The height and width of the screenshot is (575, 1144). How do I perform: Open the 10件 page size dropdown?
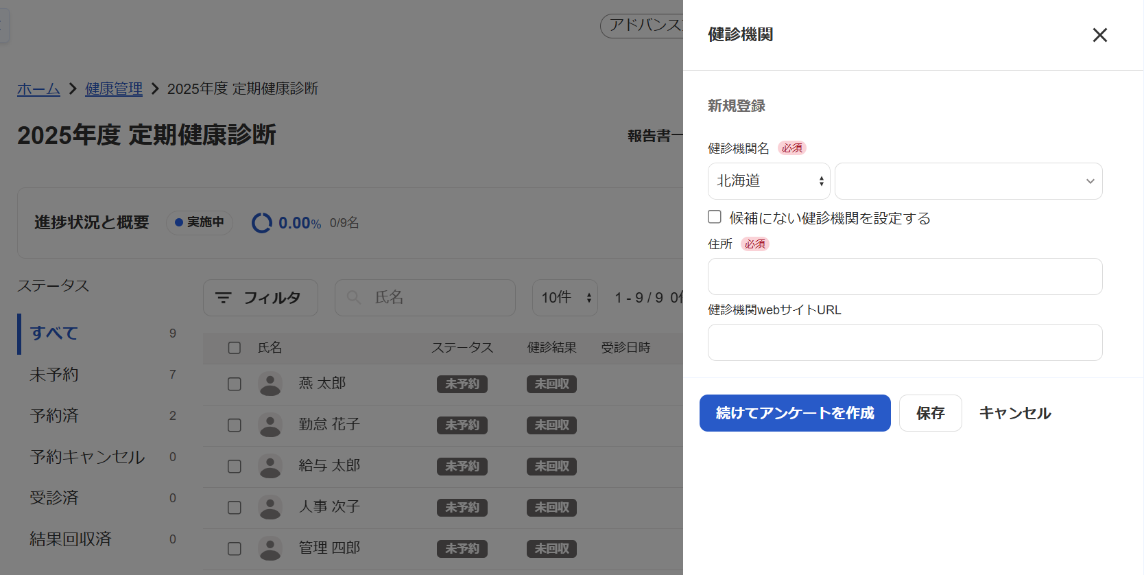tap(565, 298)
